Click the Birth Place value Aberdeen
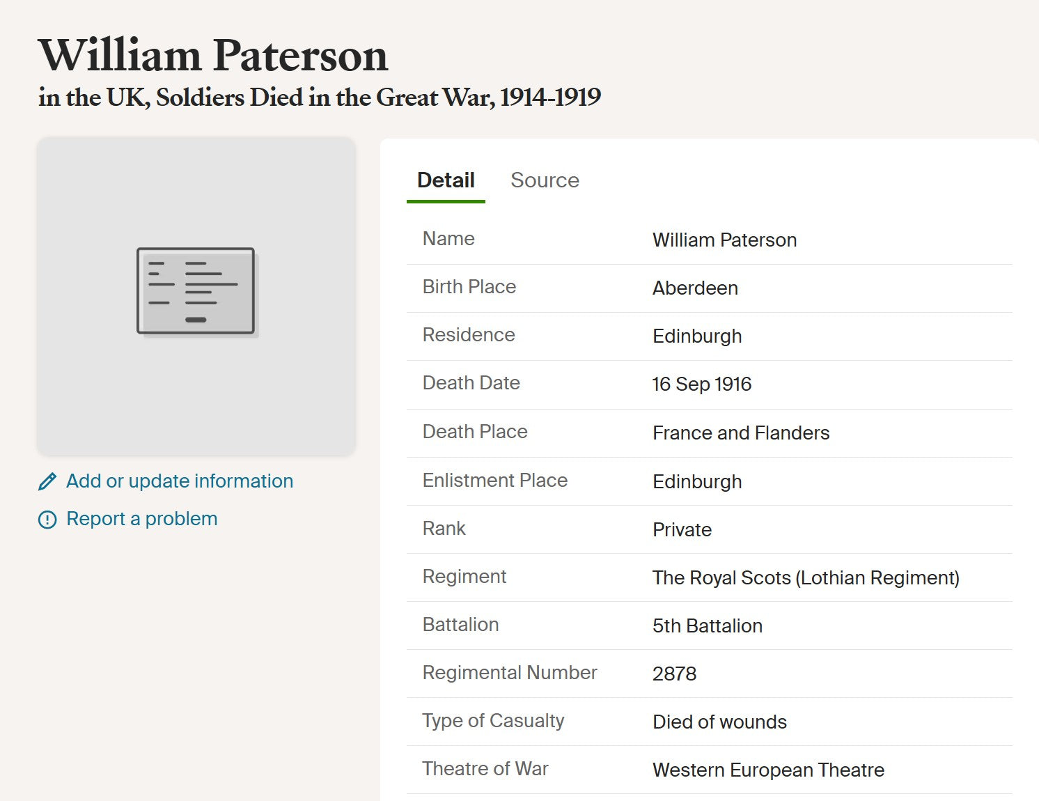Screen dimensions: 1039x801 click(695, 288)
